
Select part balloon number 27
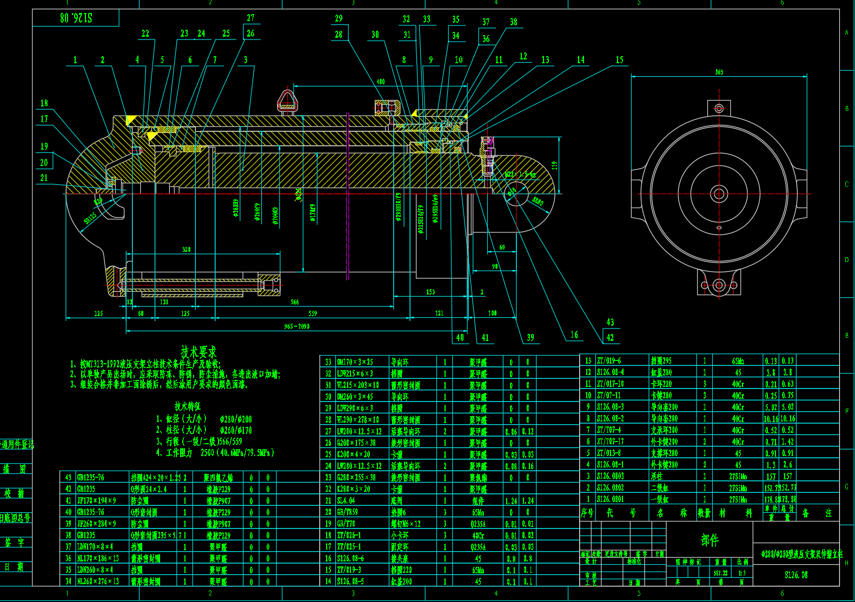pyautogui.click(x=250, y=18)
